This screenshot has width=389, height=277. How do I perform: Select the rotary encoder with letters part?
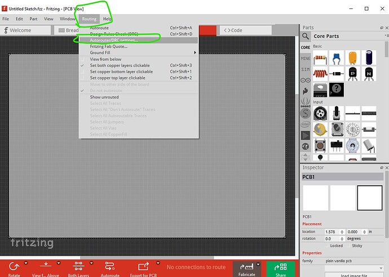pos(352,129)
